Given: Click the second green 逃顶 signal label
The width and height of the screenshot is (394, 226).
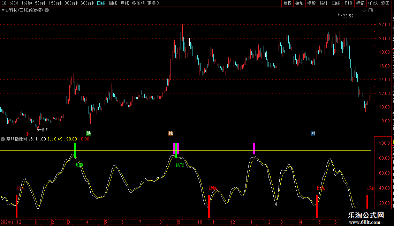Looking at the screenshot, I should (180, 165).
